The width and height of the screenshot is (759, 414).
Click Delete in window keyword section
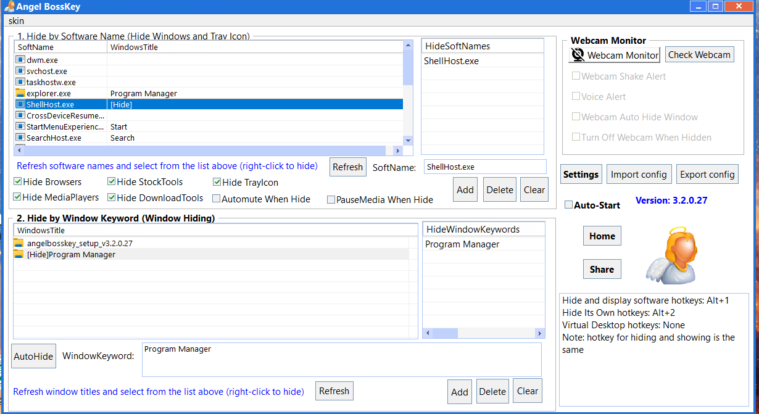(x=492, y=392)
